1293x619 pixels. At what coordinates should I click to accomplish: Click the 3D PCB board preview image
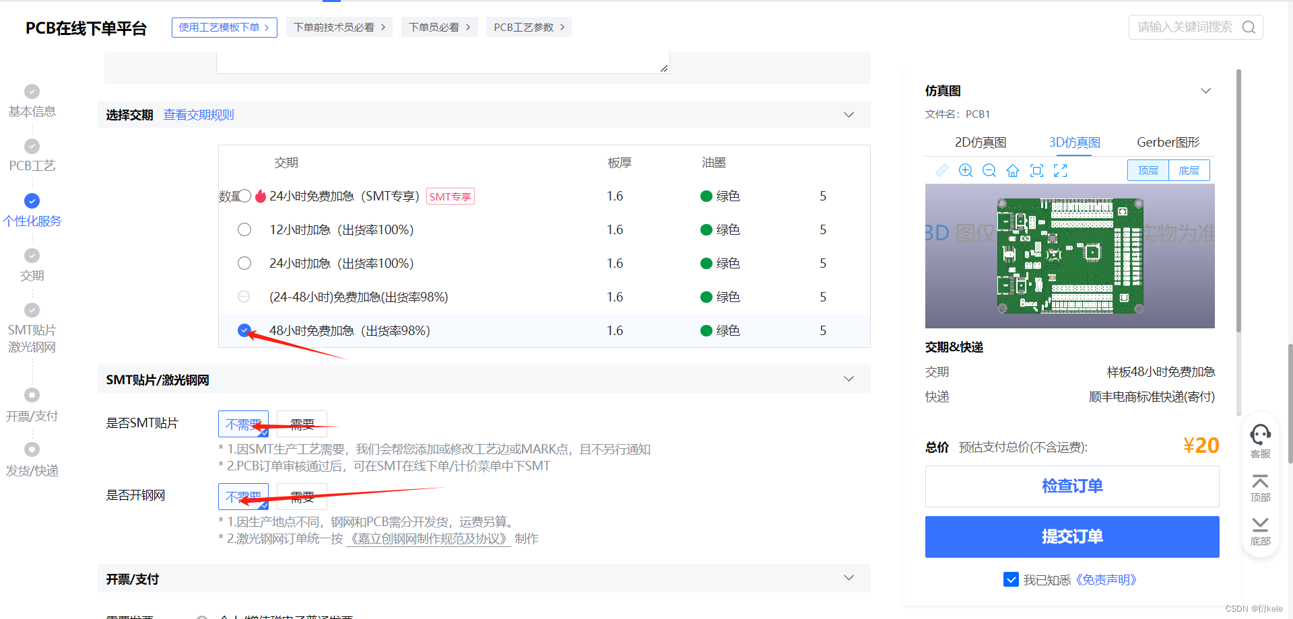pos(1070,256)
